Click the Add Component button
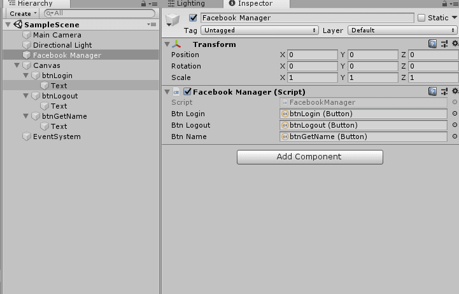The height and width of the screenshot is (294, 459). (x=309, y=157)
